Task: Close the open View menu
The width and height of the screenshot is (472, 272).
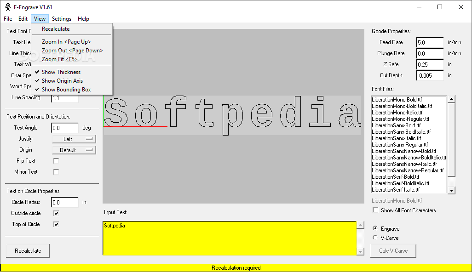Action: click(x=40, y=19)
